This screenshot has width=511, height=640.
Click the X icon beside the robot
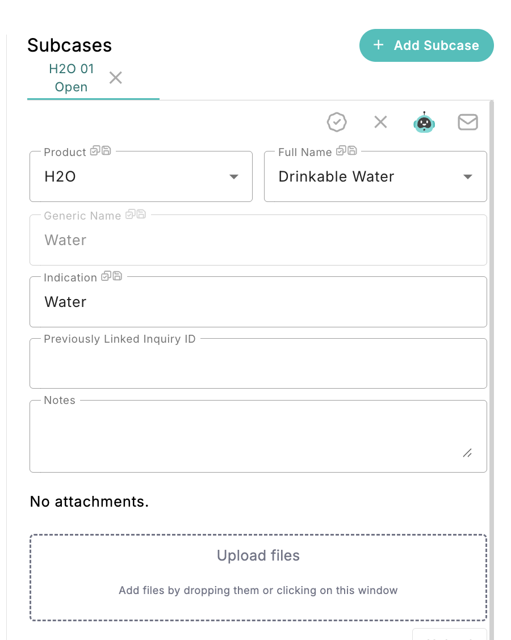click(x=380, y=122)
